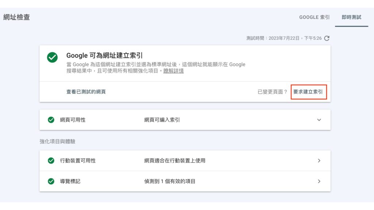The width and height of the screenshot is (374, 210).
Task: Click green checkmark in 網頁可用性 row
Action: 51,120
